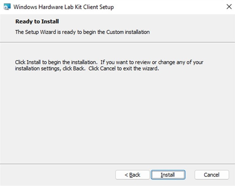Start installation with the Install button

(x=168, y=175)
